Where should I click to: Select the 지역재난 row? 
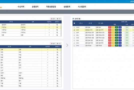[x=30, y=32]
